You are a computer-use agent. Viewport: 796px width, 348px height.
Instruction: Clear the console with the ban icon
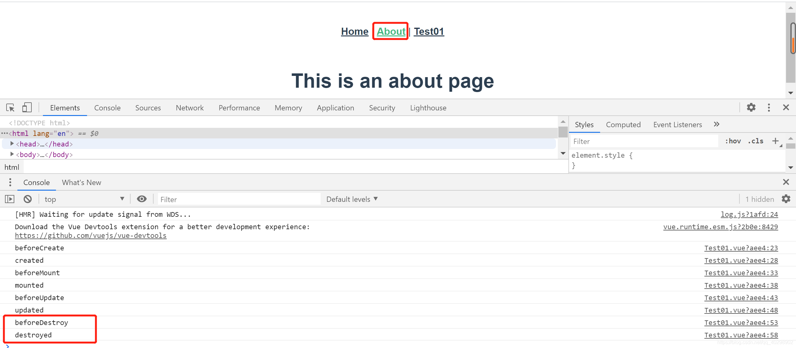(x=28, y=199)
